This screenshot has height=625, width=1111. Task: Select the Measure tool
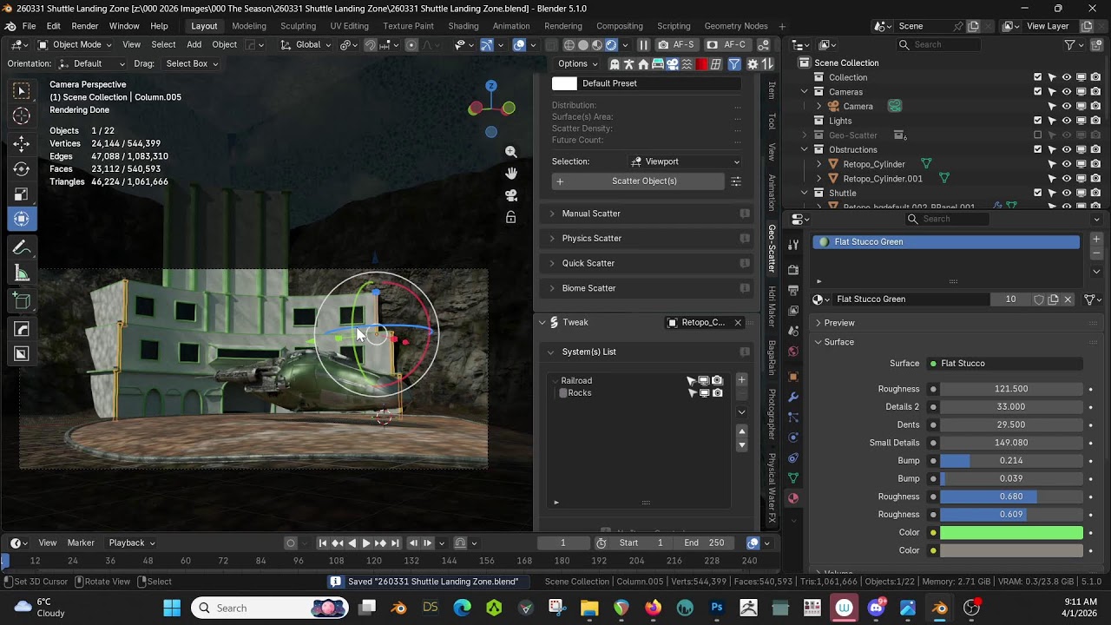click(22, 274)
